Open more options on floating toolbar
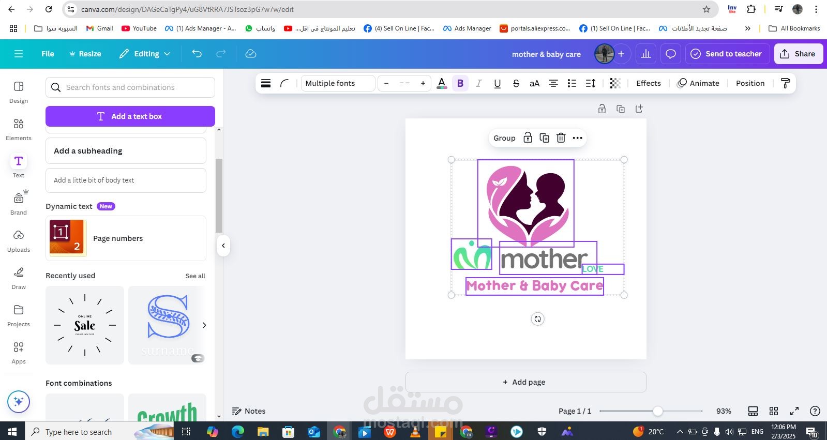827x440 pixels. [578, 138]
